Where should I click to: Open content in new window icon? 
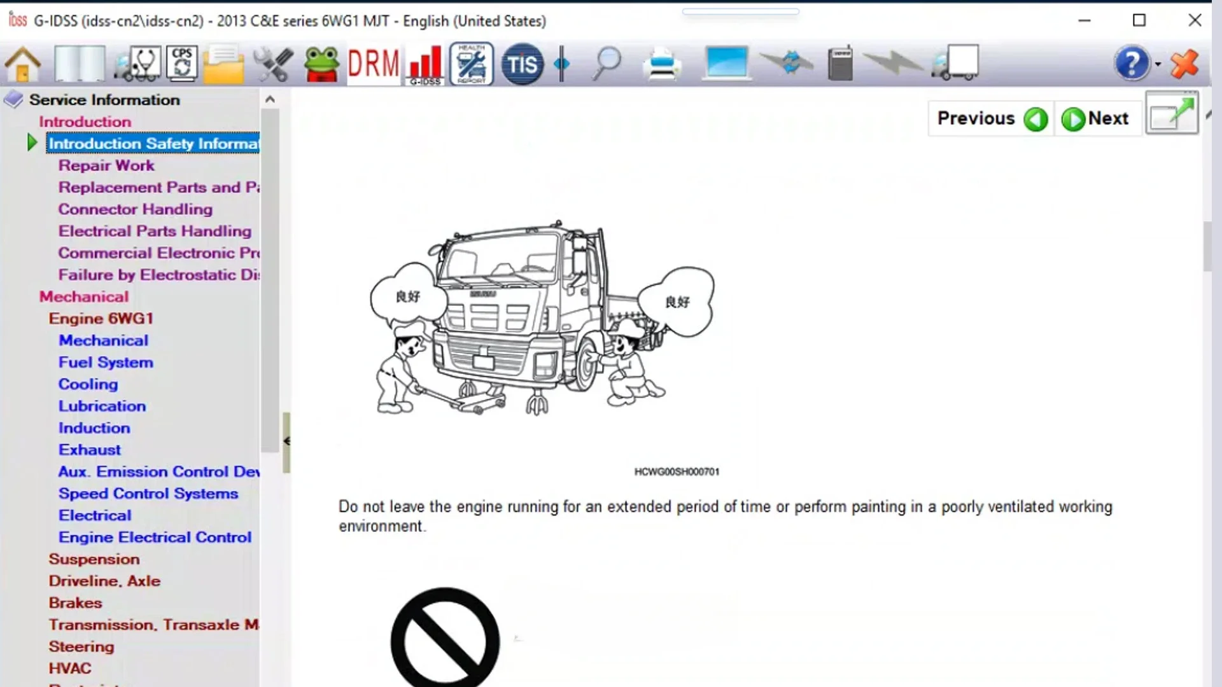(1172, 113)
